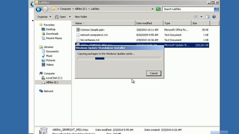Screen dimensions: 239x134
Task: Expand the views options dropdown arrow
Action: tap(201, 17)
